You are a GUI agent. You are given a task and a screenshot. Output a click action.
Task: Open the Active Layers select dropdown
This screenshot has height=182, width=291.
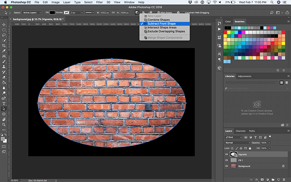point(32,12)
